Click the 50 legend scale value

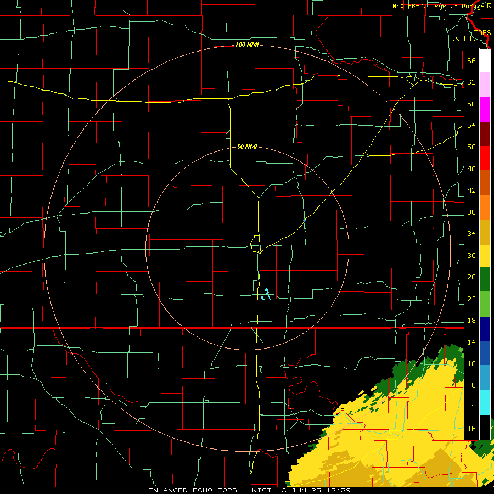[471, 147]
